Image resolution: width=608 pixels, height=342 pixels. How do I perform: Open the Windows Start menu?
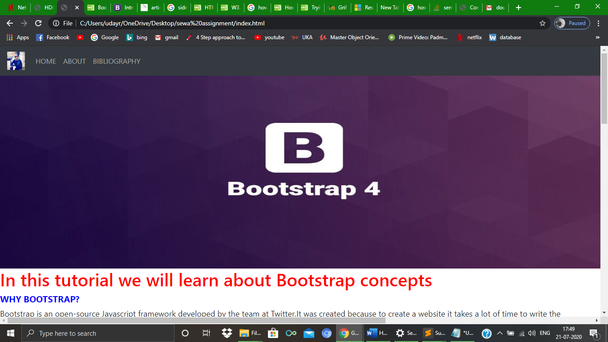click(x=11, y=333)
